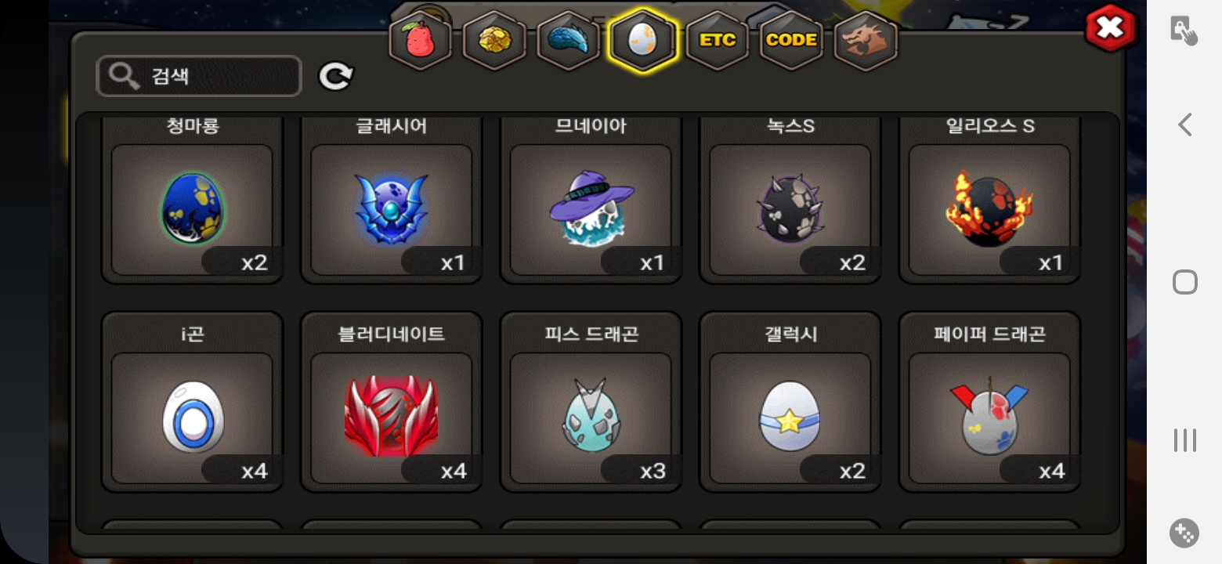This screenshot has width=1222, height=564.
Task: Click the refresh arrow next to search
Action: [336, 76]
